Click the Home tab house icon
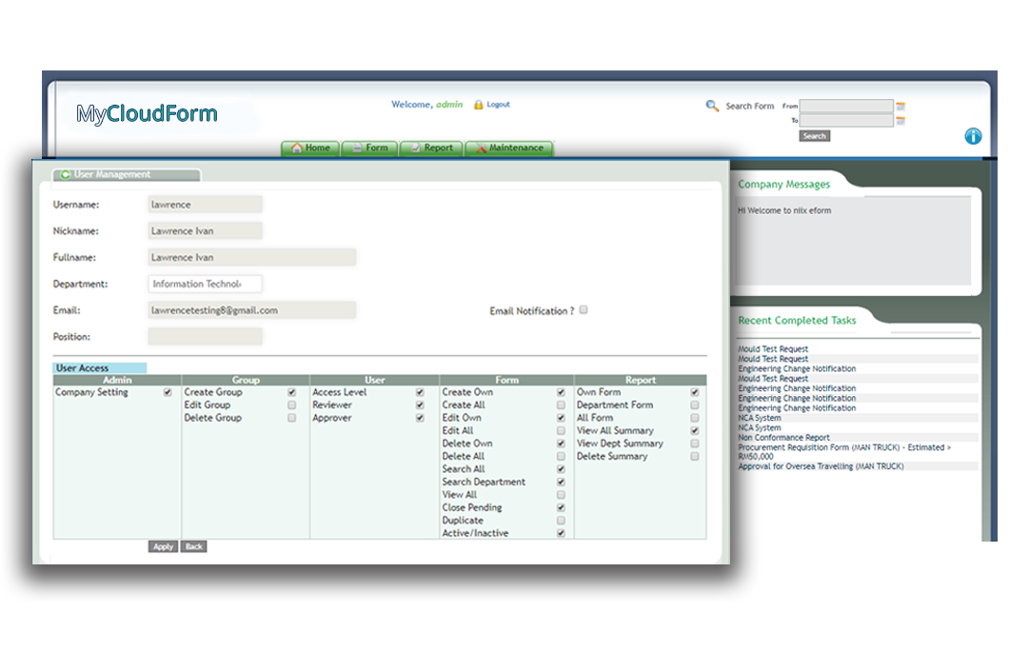 tap(297, 146)
